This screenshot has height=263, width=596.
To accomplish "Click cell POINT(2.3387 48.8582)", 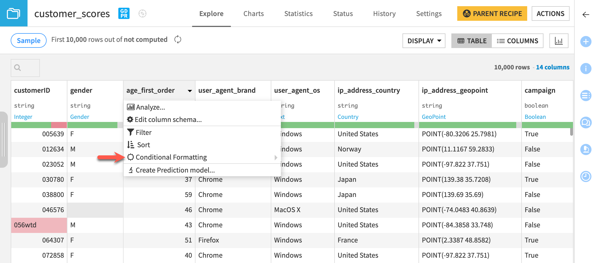I will [x=470, y=240].
